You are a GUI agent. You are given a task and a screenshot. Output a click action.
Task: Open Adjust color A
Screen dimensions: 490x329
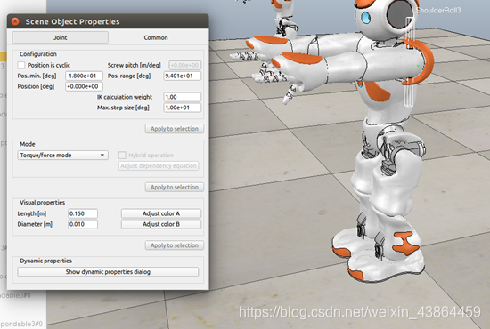(161, 213)
